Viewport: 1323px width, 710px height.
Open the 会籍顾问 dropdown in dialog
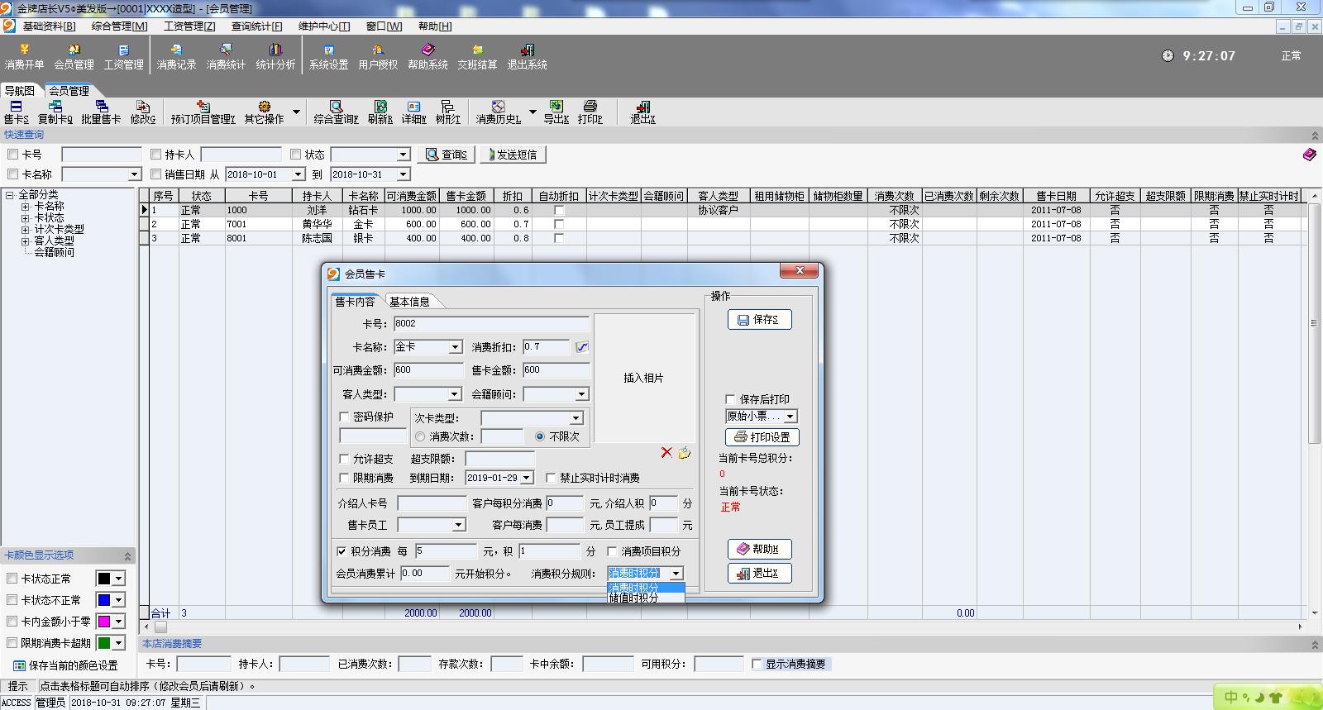click(x=582, y=394)
